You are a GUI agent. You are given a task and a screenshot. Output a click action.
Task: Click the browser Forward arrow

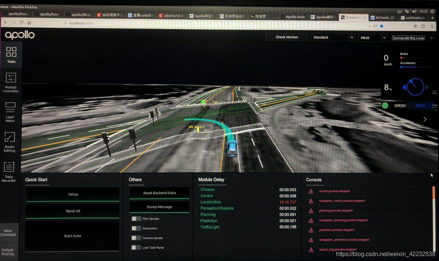click(x=14, y=23)
